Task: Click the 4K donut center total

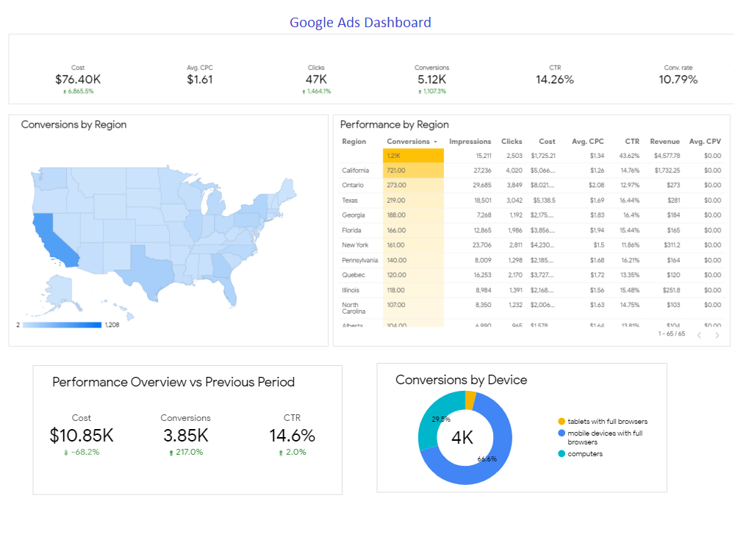Action: 462,438
